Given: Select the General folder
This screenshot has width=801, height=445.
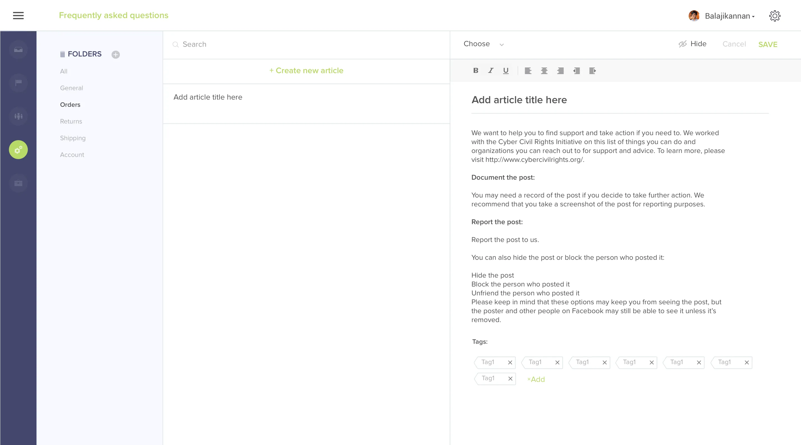Looking at the screenshot, I should pos(71,88).
